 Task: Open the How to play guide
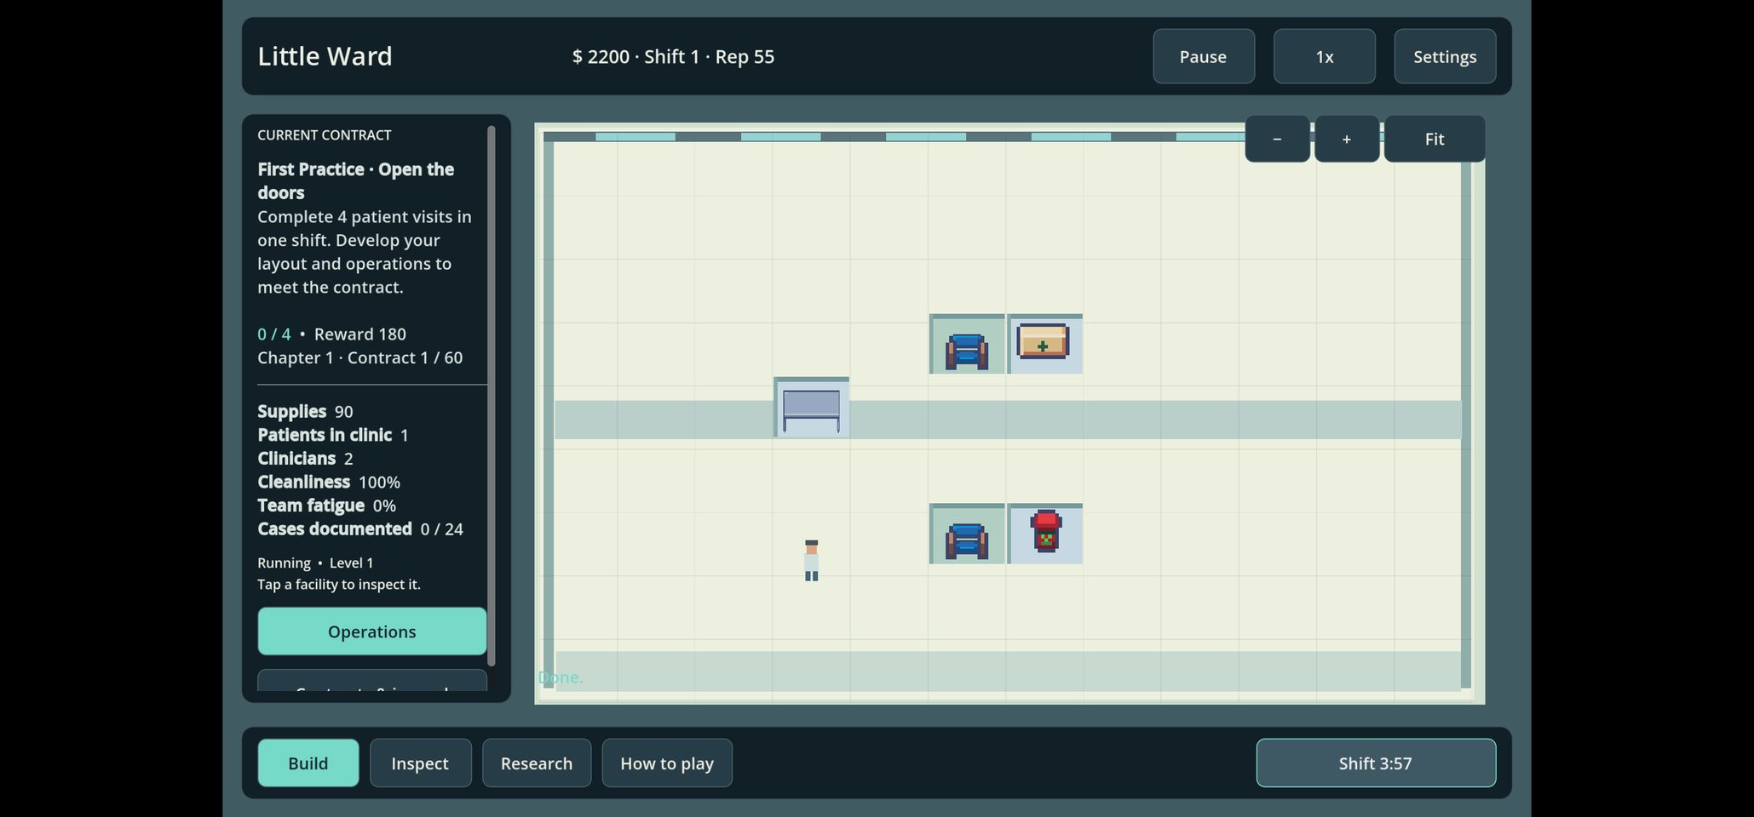point(667,763)
